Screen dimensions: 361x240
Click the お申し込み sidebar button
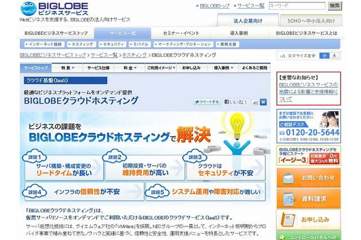tap(309, 220)
